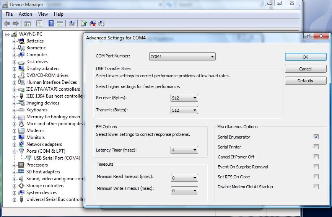
Task: Open the Receive (Bytes) dropdown
Action: [184, 98]
